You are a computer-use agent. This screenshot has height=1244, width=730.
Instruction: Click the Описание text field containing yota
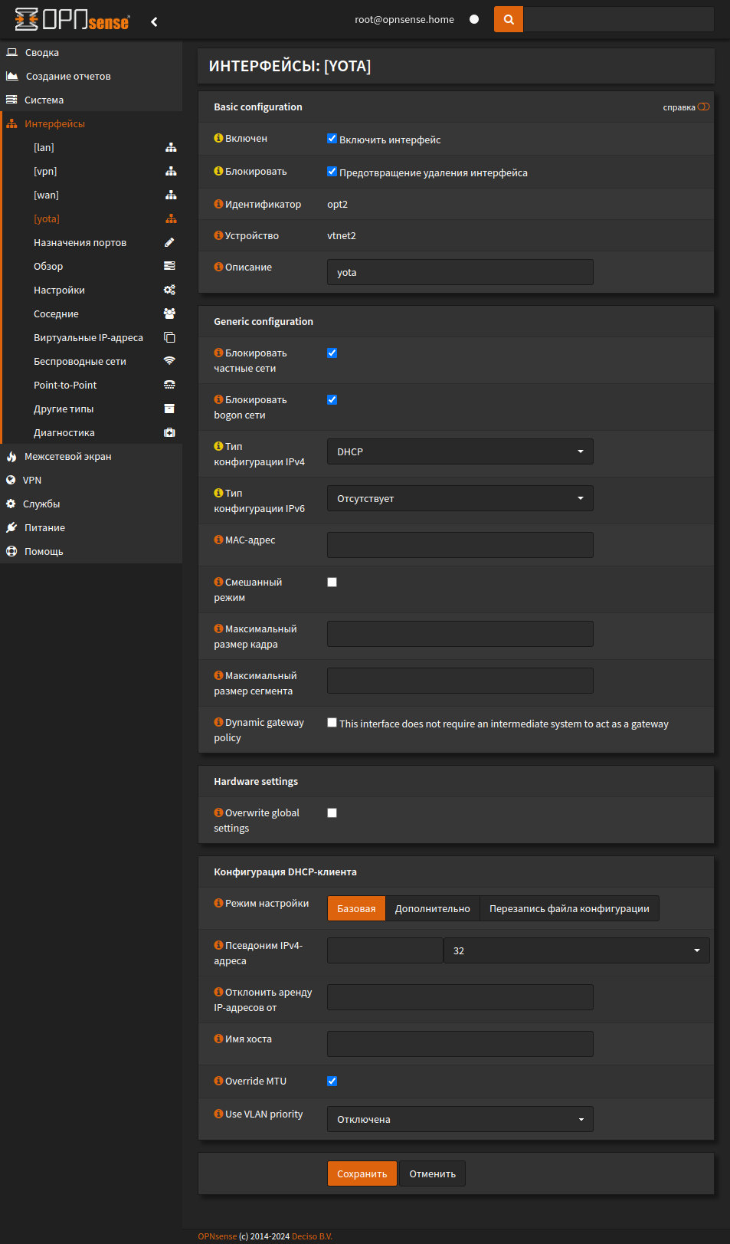pyautogui.click(x=460, y=272)
